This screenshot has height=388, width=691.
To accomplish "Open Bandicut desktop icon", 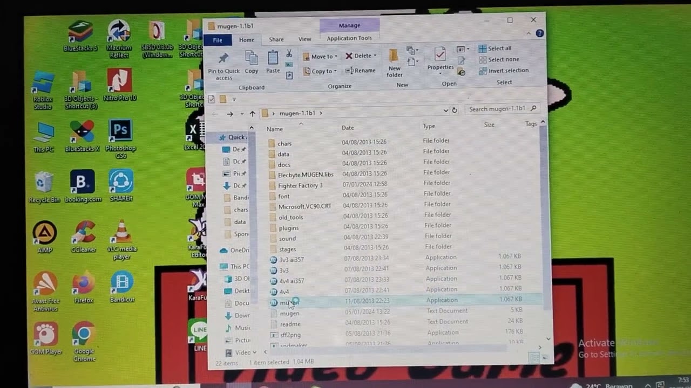I will (122, 287).
